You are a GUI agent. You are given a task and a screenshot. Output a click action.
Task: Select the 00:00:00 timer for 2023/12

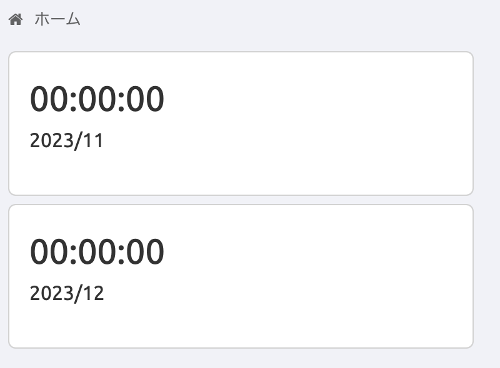(97, 251)
